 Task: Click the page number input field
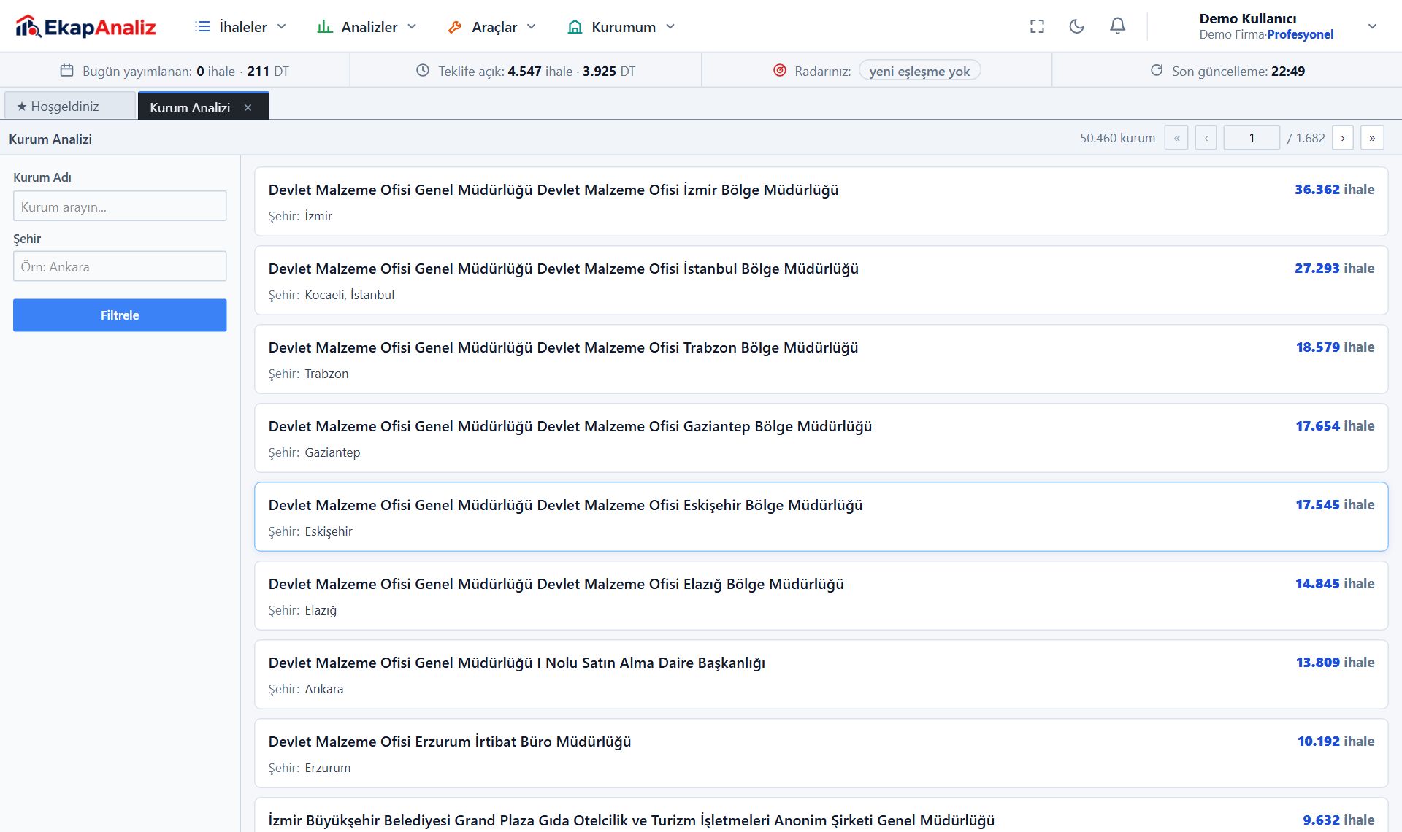point(1252,138)
